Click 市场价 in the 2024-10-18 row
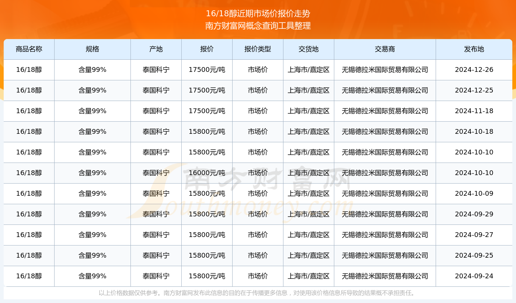Screen dimensions: 516x303 tap(258, 132)
